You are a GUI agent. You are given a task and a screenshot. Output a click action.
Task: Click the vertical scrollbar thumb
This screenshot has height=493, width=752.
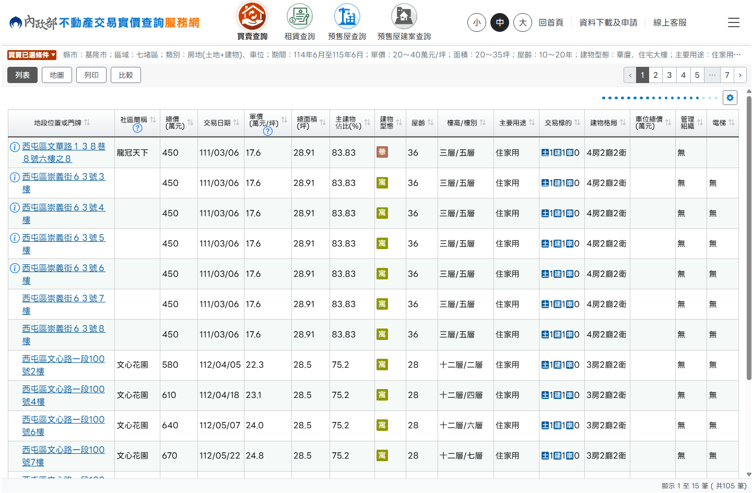point(749,238)
